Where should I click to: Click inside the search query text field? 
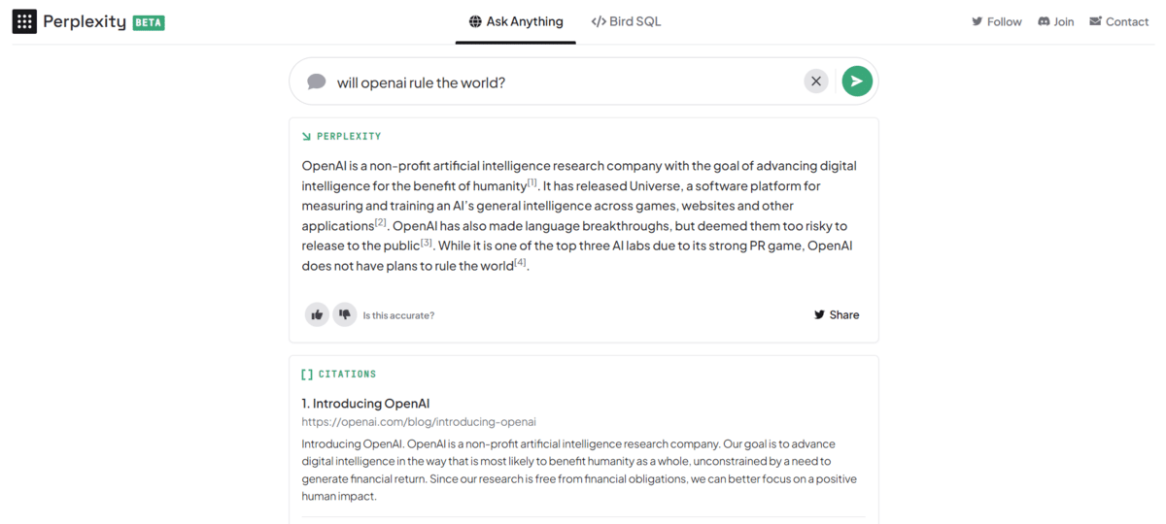point(564,82)
